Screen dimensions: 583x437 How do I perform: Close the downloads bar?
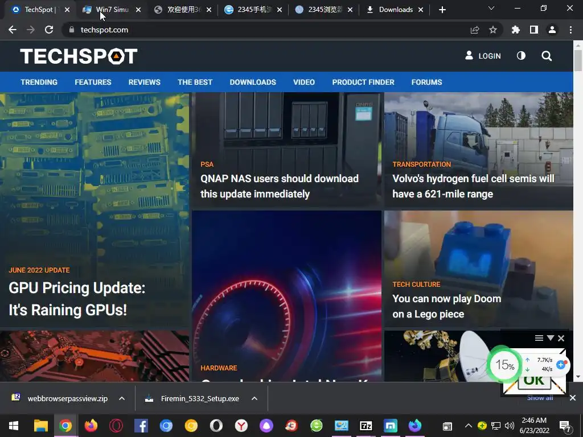[573, 398]
